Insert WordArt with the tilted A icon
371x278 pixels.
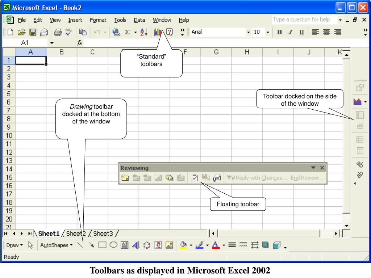[136, 245]
